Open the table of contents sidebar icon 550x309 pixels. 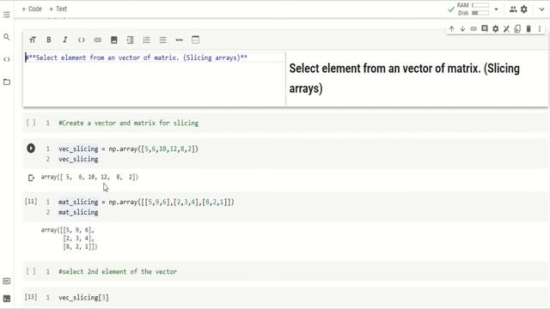7,15
